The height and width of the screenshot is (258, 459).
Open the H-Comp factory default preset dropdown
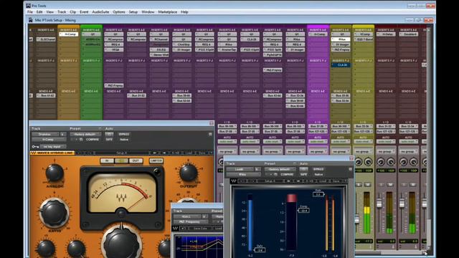85,134
